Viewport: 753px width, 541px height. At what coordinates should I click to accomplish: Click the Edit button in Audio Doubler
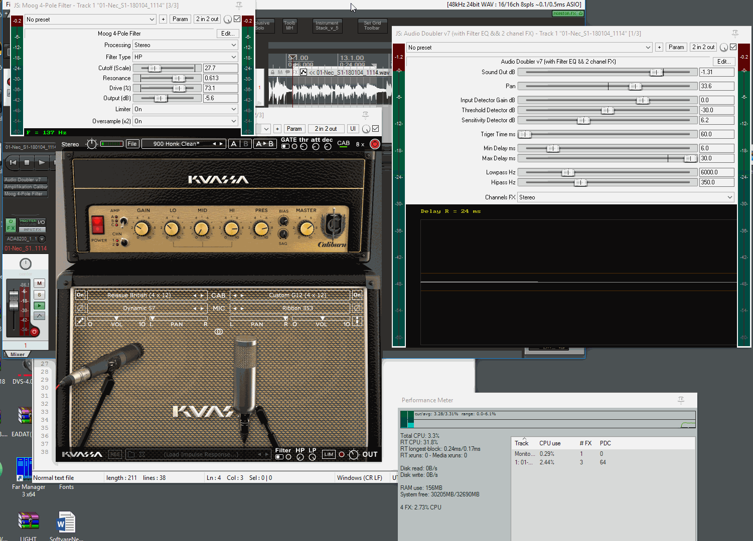pos(723,62)
